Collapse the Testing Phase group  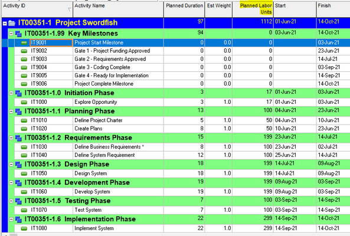coord(11,201)
